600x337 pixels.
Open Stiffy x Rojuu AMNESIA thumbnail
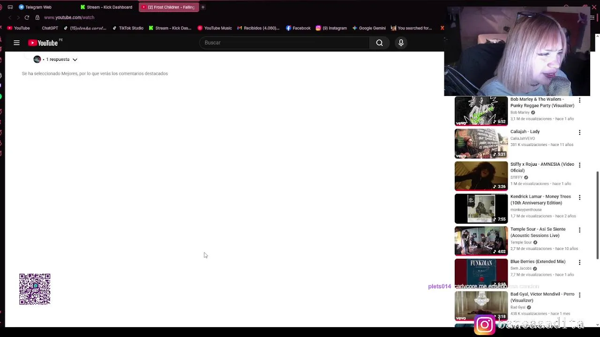(x=481, y=176)
